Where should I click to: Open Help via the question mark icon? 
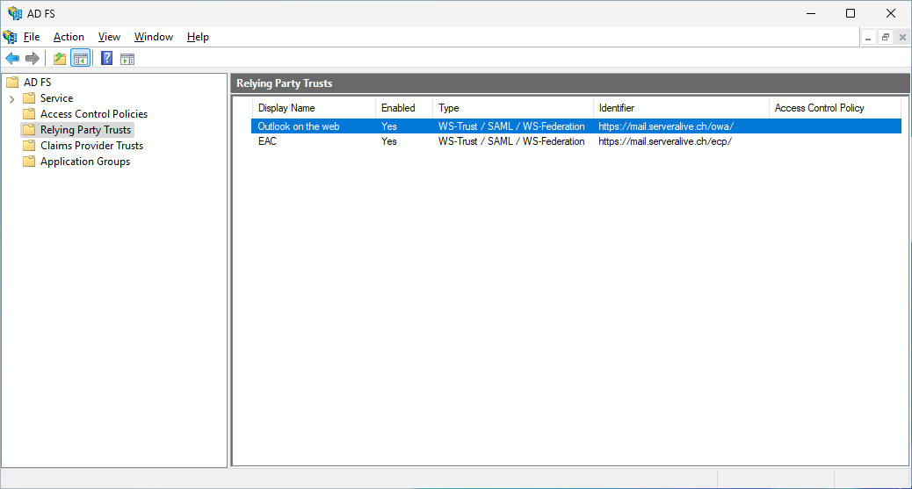pyautogui.click(x=106, y=58)
